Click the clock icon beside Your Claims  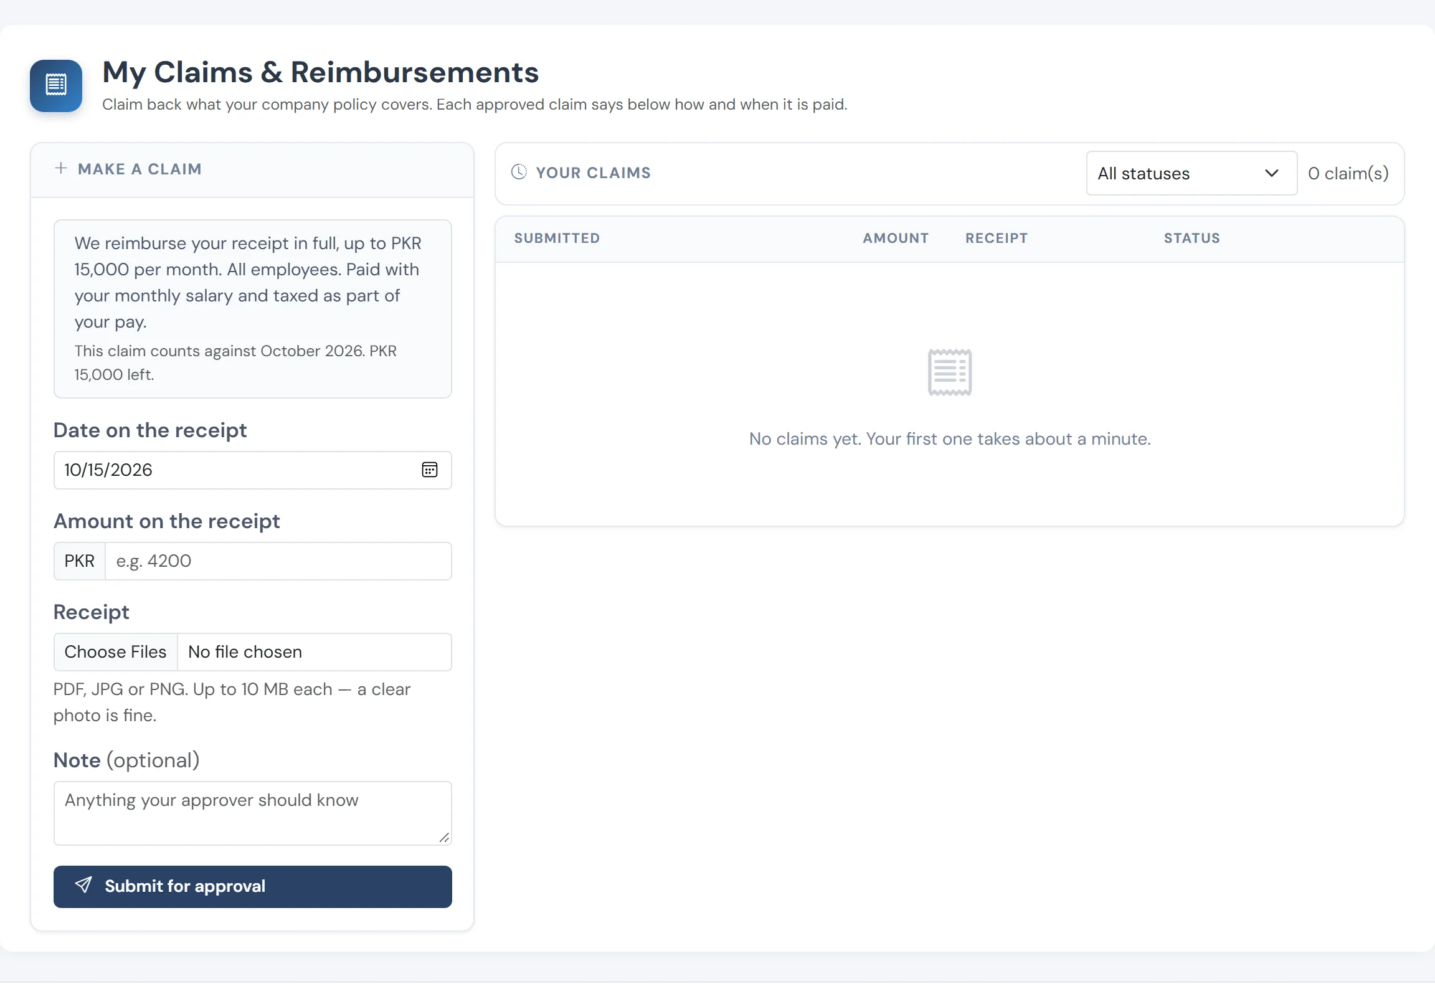(519, 172)
